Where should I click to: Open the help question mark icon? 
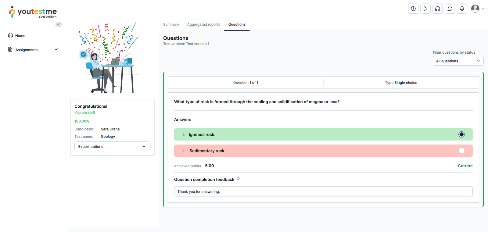413,9
